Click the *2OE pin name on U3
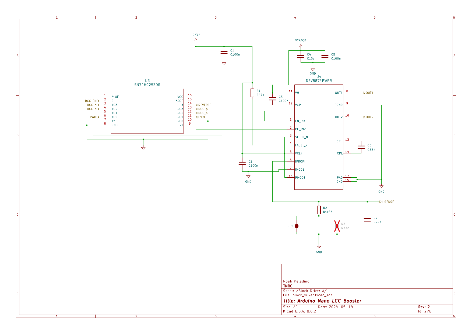Screen dimensions: 472x334 point(179,101)
